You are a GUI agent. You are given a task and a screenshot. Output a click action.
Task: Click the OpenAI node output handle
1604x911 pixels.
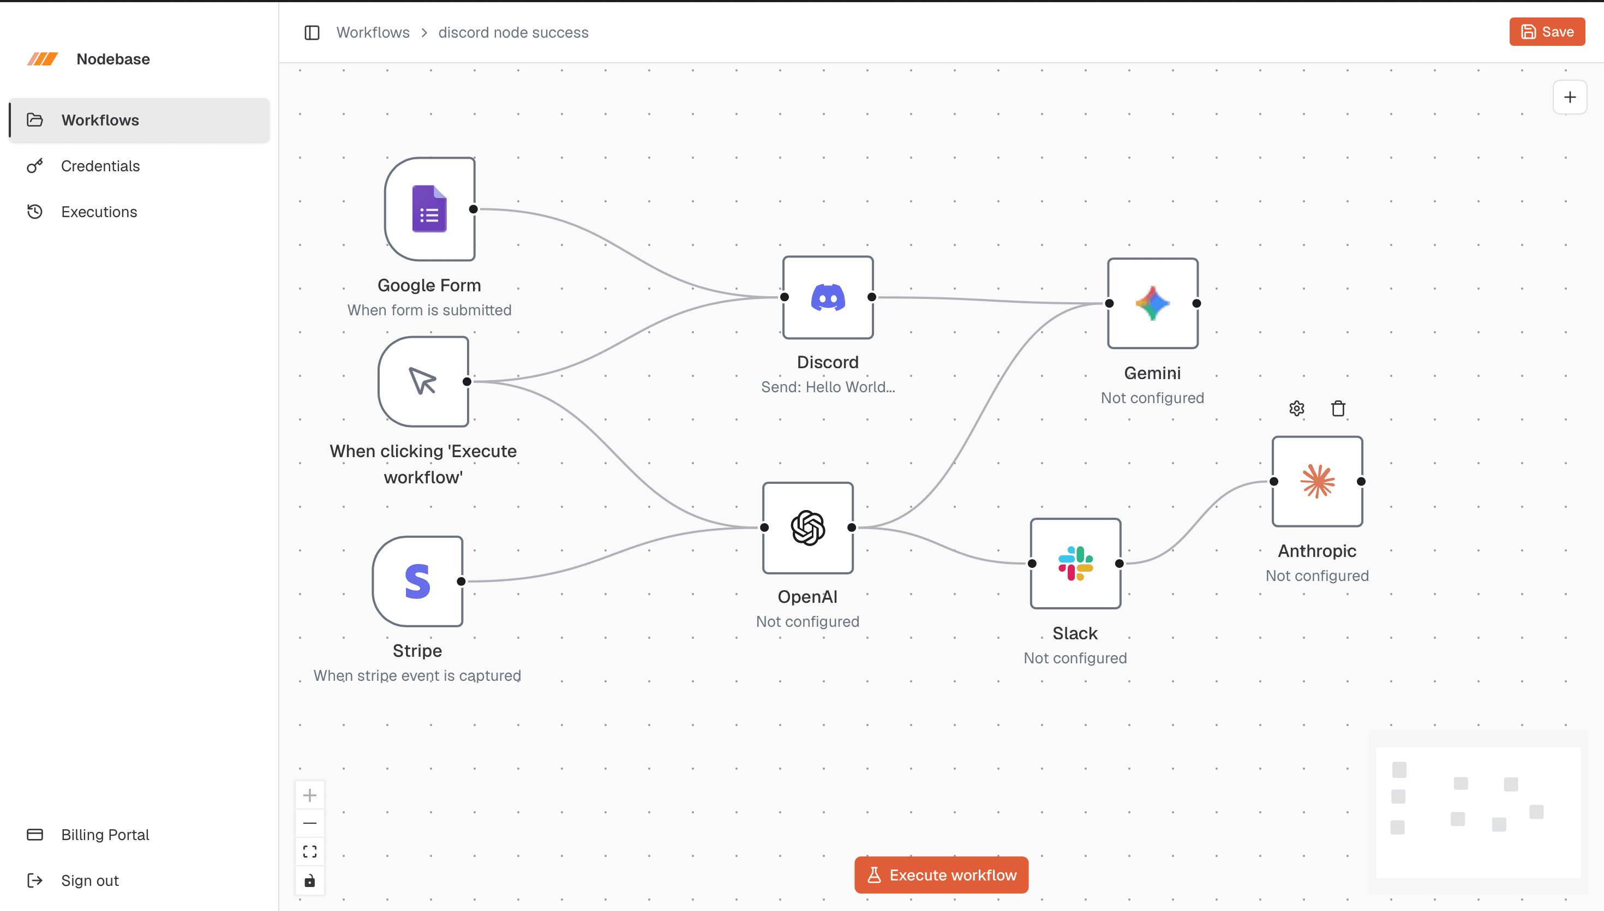click(x=852, y=528)
